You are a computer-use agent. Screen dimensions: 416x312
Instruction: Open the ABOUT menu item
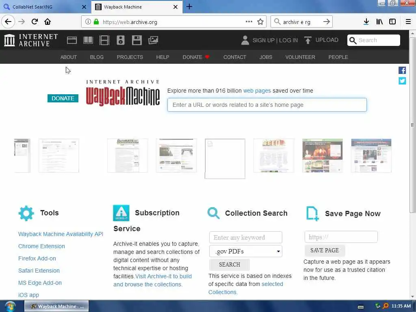click(68, 57)
